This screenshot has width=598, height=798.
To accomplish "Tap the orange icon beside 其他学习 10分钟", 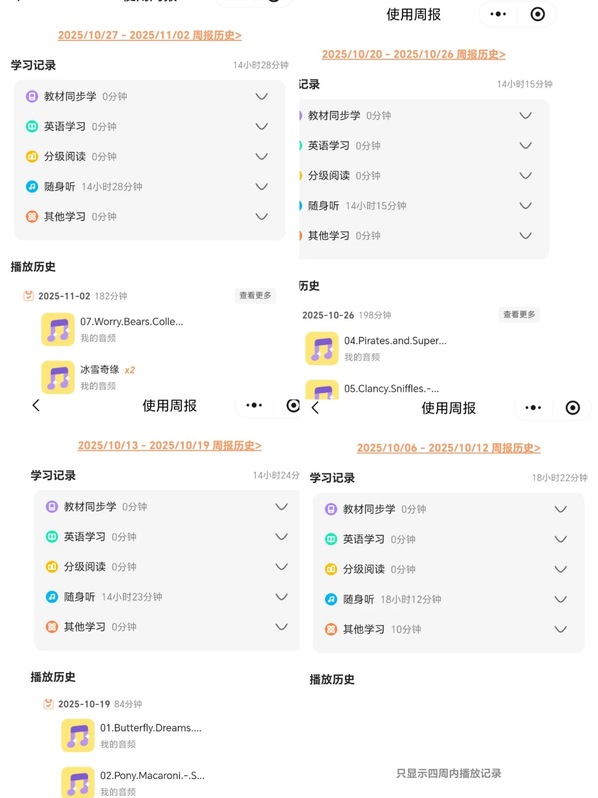I will coord(331,630).
